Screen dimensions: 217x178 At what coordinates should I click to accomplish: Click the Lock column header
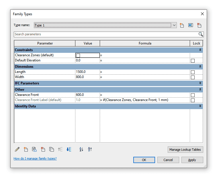[196, 43]
